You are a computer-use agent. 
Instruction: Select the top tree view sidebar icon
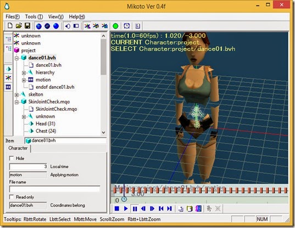8,39
